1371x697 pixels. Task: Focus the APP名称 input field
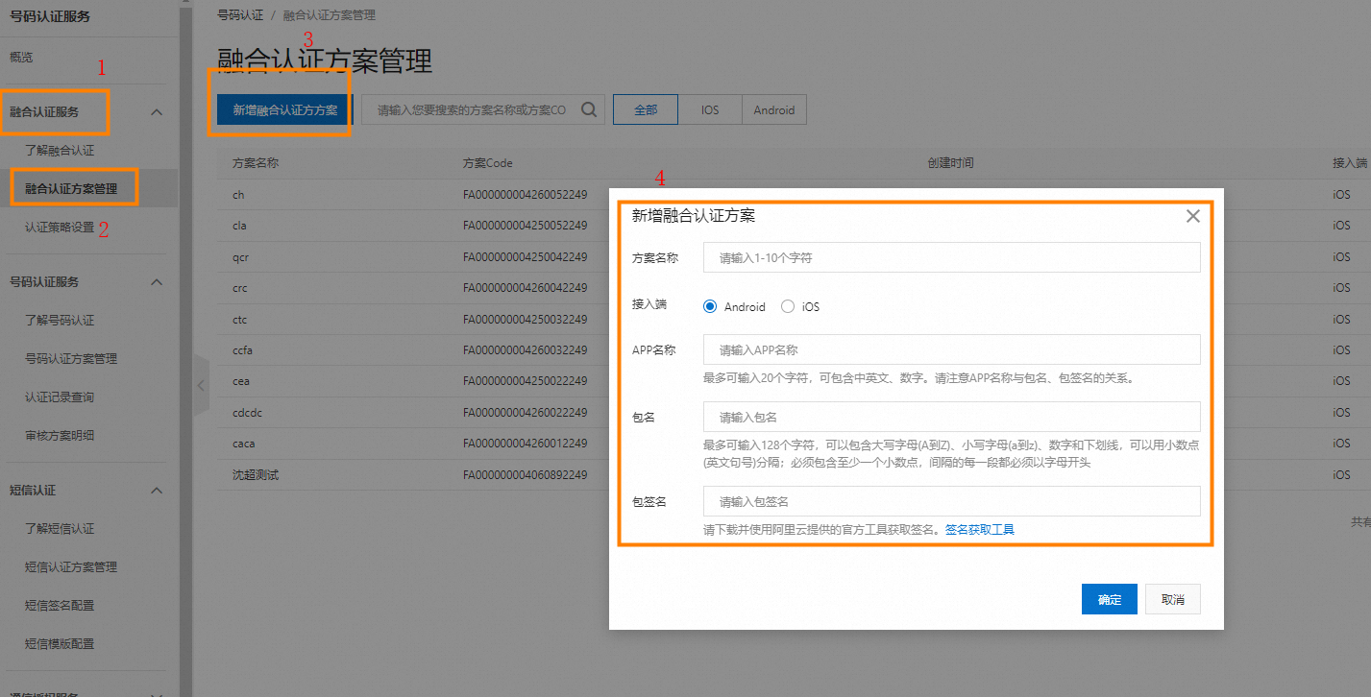(952, 349)
